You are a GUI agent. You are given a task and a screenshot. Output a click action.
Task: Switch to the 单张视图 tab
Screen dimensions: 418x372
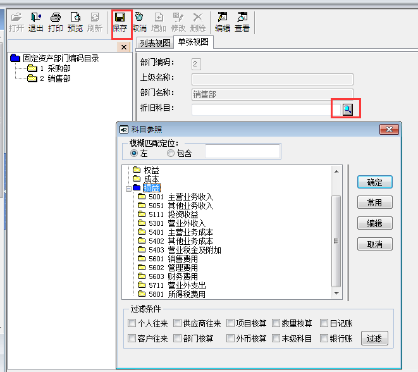pos(194,42)
